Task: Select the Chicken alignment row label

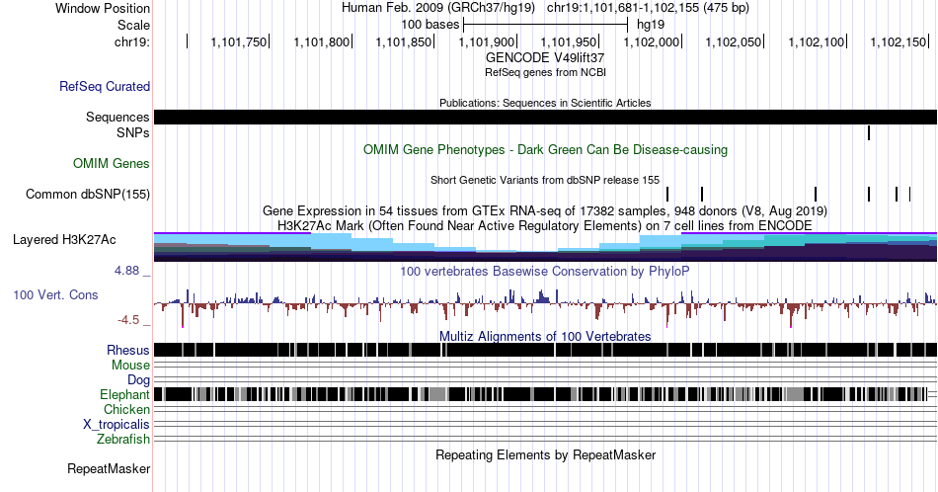Action: 126,409
